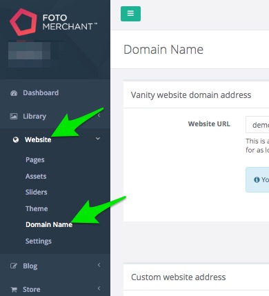Click the Foto Merchant pentagon logo
The width and height of the screenshot is (269, 296).
[23, 22]
